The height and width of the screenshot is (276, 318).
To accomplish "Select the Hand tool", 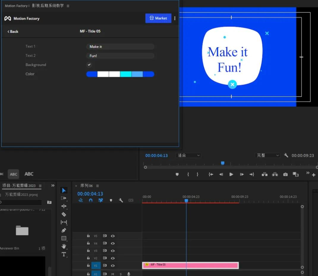I will [64, 246].
